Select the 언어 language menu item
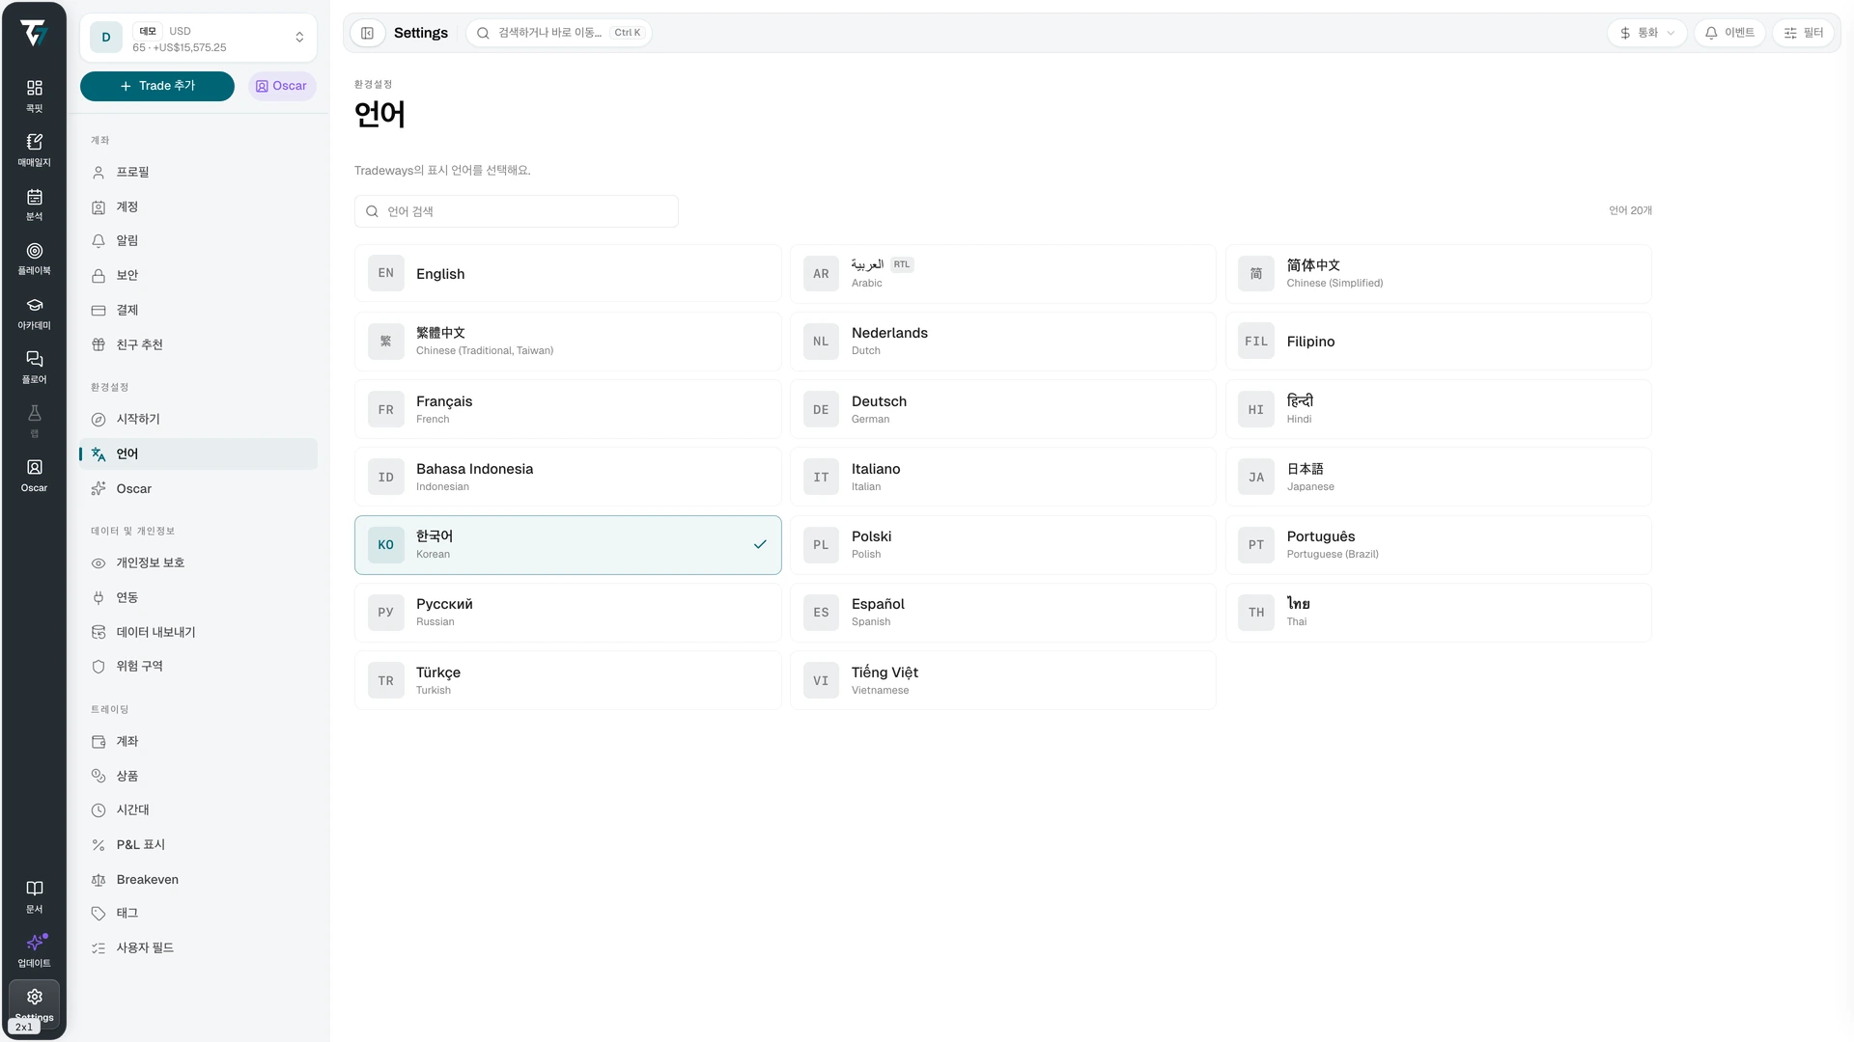This screenshot has height=1042, width=1854. pyautogui.click(x=198, y=453)
